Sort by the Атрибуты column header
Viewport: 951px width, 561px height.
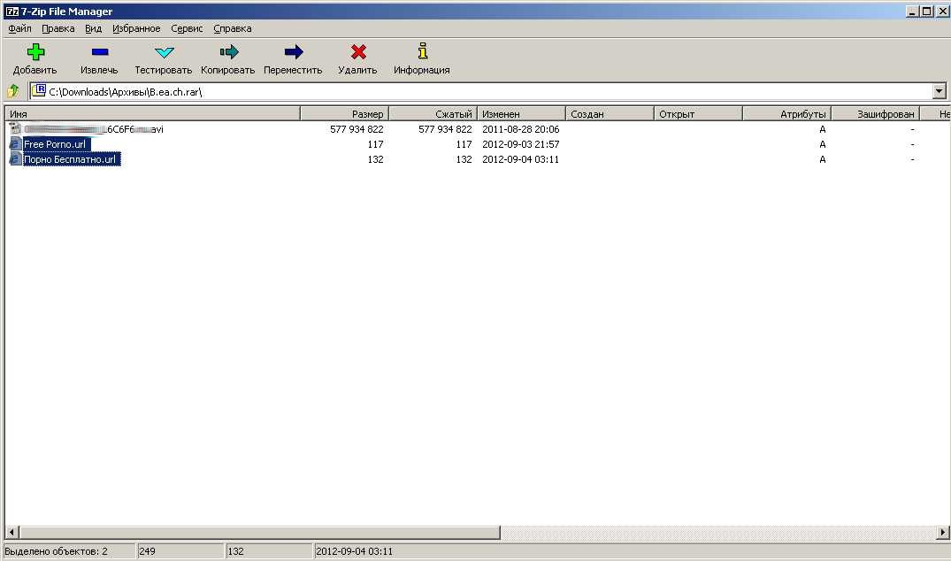coord(787,114)
